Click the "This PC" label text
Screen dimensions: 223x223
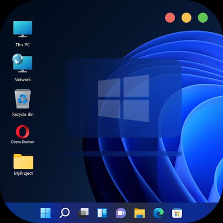[x=23, y=45]
